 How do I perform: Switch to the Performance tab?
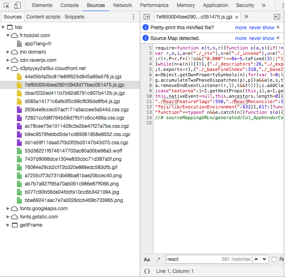pyautogui.click(x=154, y=5)
